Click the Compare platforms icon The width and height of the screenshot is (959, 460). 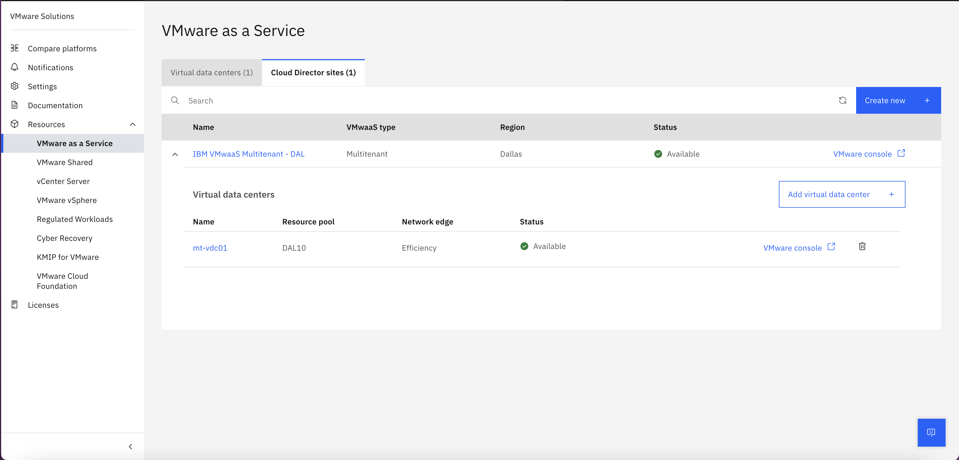[14, 49]
